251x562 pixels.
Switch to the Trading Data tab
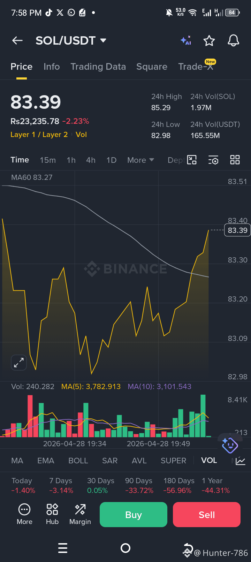click(98, 67)
